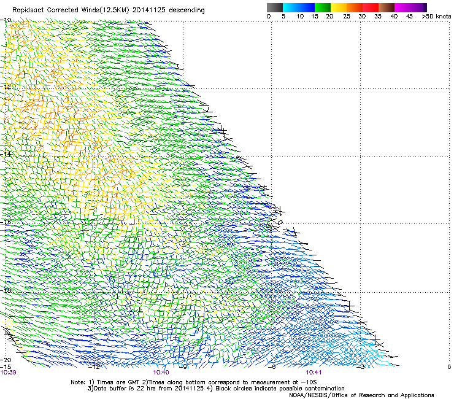Click the brown 35-40 knots color segment

pyautogui.click(x=387, y=7)
